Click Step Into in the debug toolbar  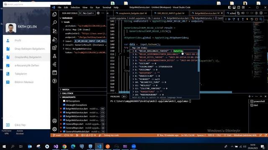click(x=238, y=19)
